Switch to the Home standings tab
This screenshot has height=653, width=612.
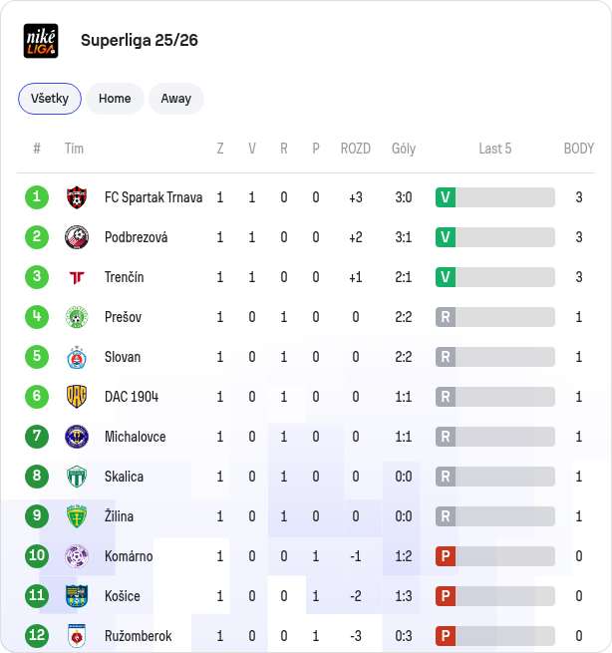click(x=115, y=99)
